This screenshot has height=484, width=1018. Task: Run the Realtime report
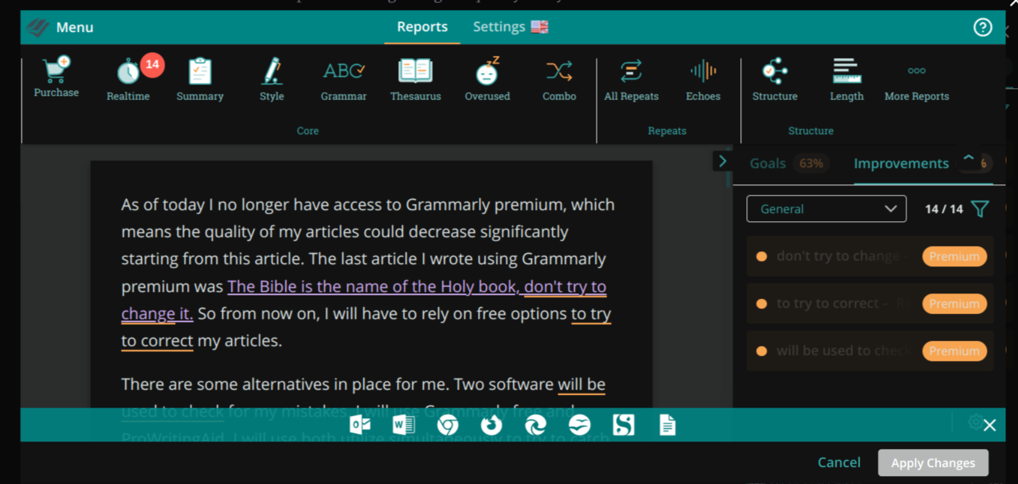click(128, 79)
